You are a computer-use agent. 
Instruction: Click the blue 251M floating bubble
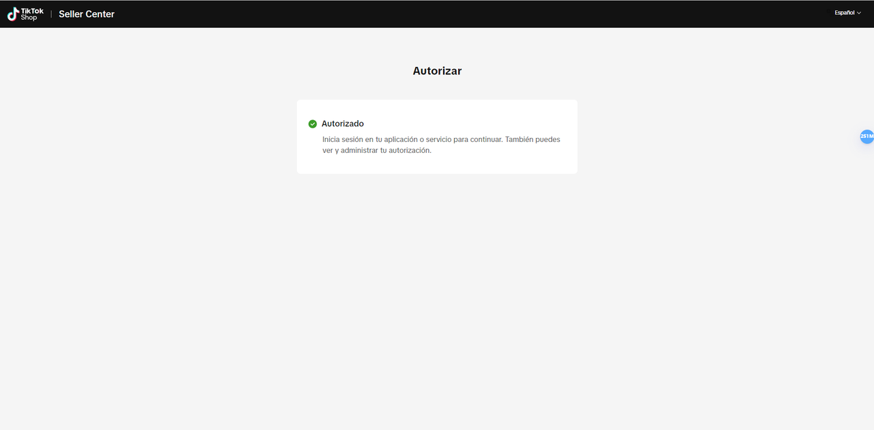(x=866, y=137)
